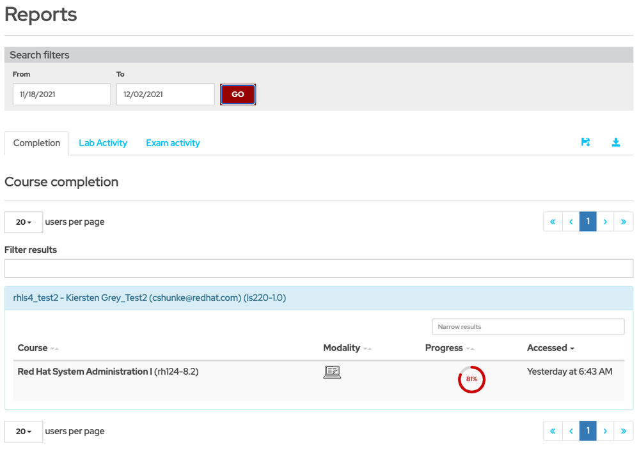Collapse the rhls4_test2 Kiersten Grey_Test2 panel header

click(x=150, y=298)
